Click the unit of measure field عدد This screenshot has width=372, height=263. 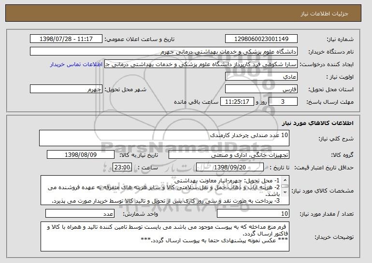click(x=80, y=213)
